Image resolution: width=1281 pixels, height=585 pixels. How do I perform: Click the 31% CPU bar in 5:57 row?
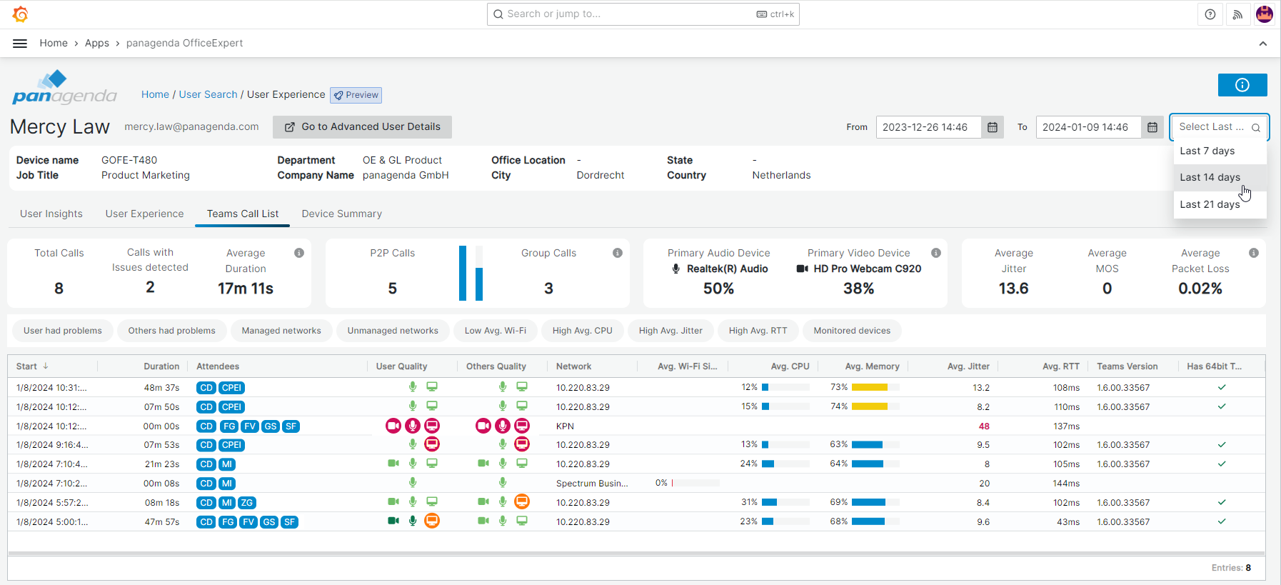click(785, 502)
